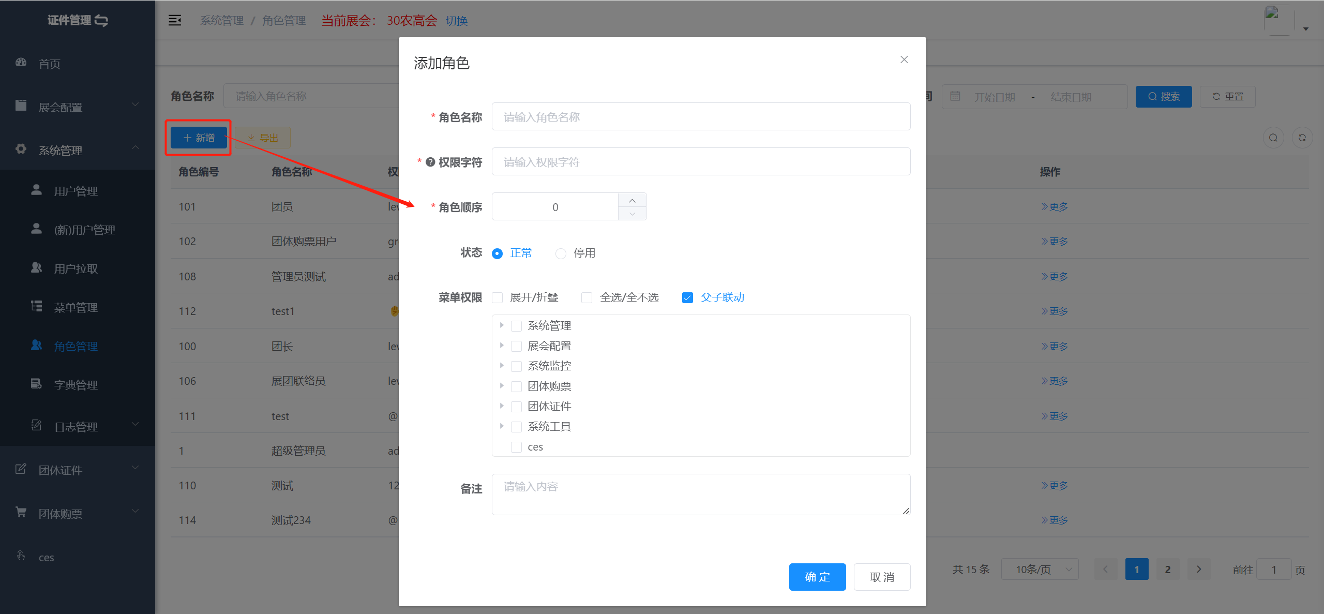Open 菜单管理 menu item in sidebar
The width and height of the screenshot is (1324, 614).
(x=78, y=307)
